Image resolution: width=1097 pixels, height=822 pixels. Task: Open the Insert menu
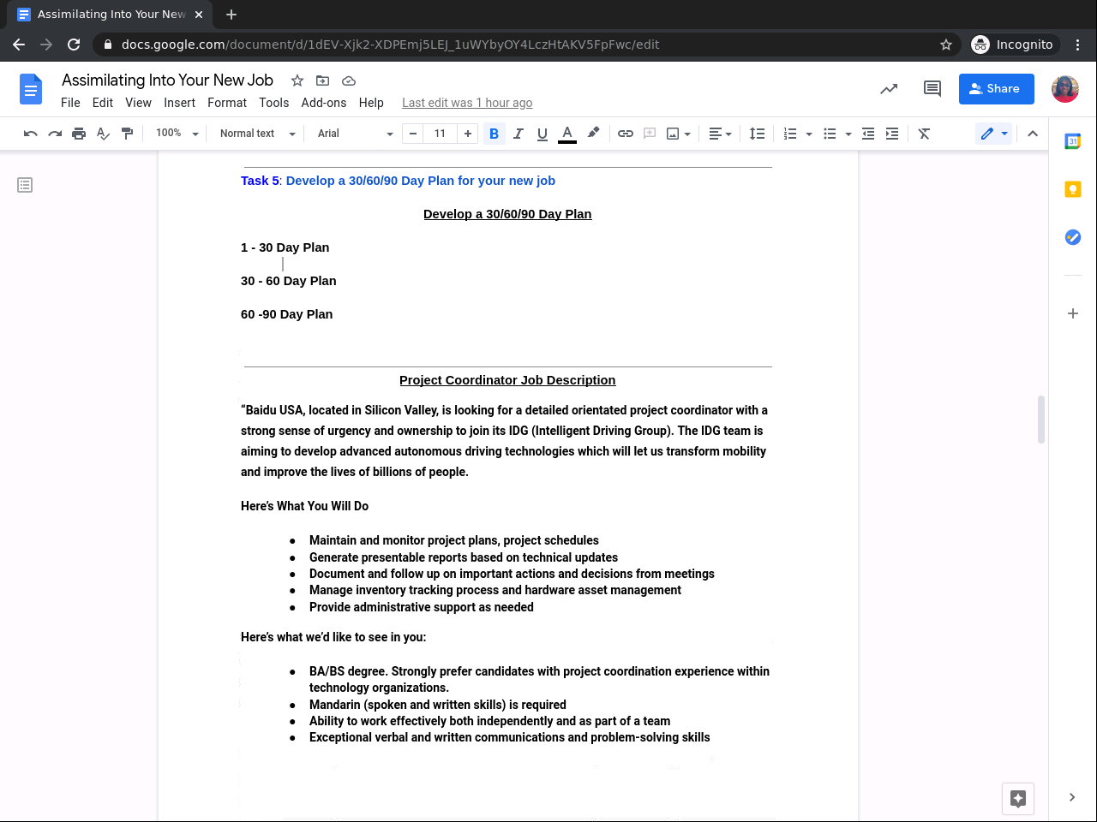coord(179,103)
